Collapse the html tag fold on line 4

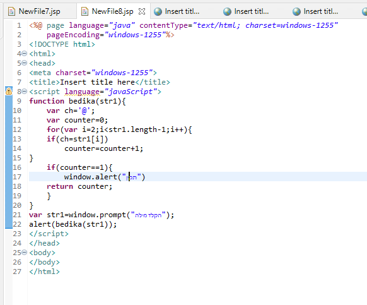click(x=25, y=54)
